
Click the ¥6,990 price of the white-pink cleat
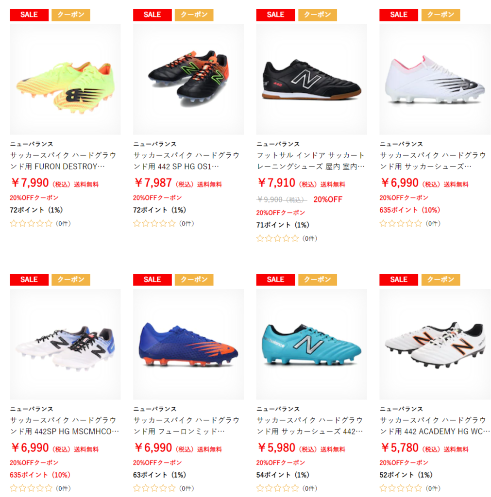tap(400, 183)
